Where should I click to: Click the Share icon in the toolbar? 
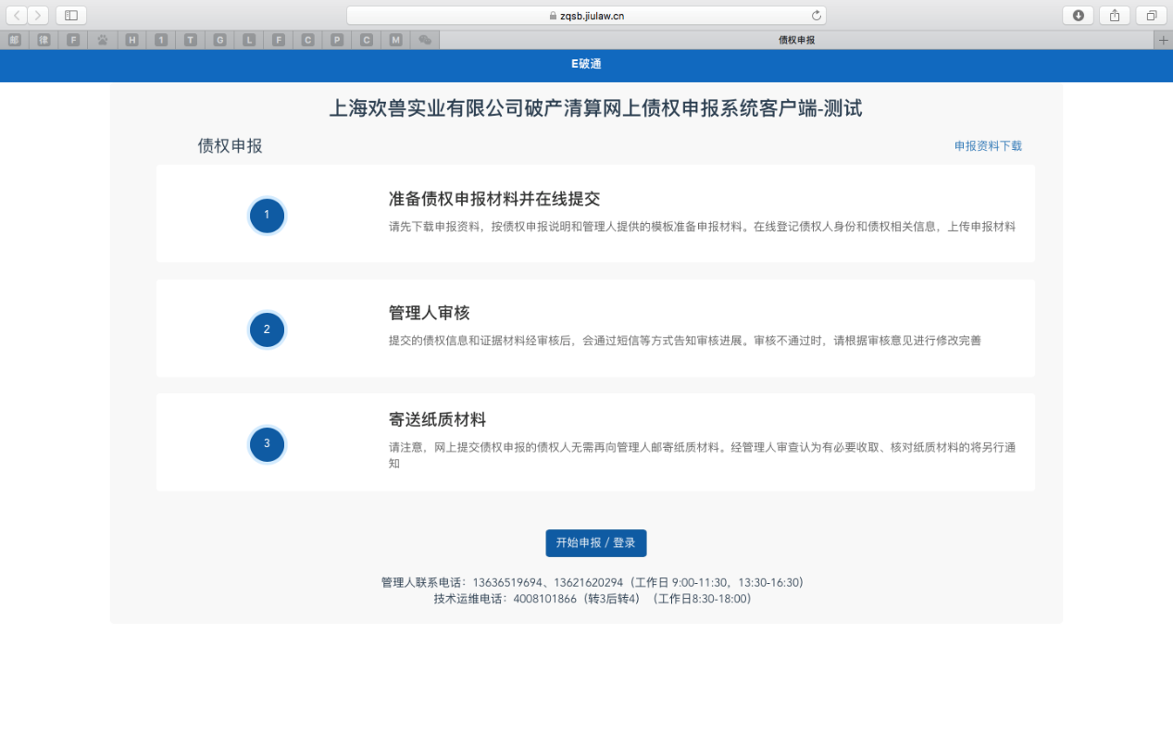(x=1115, y=15)
